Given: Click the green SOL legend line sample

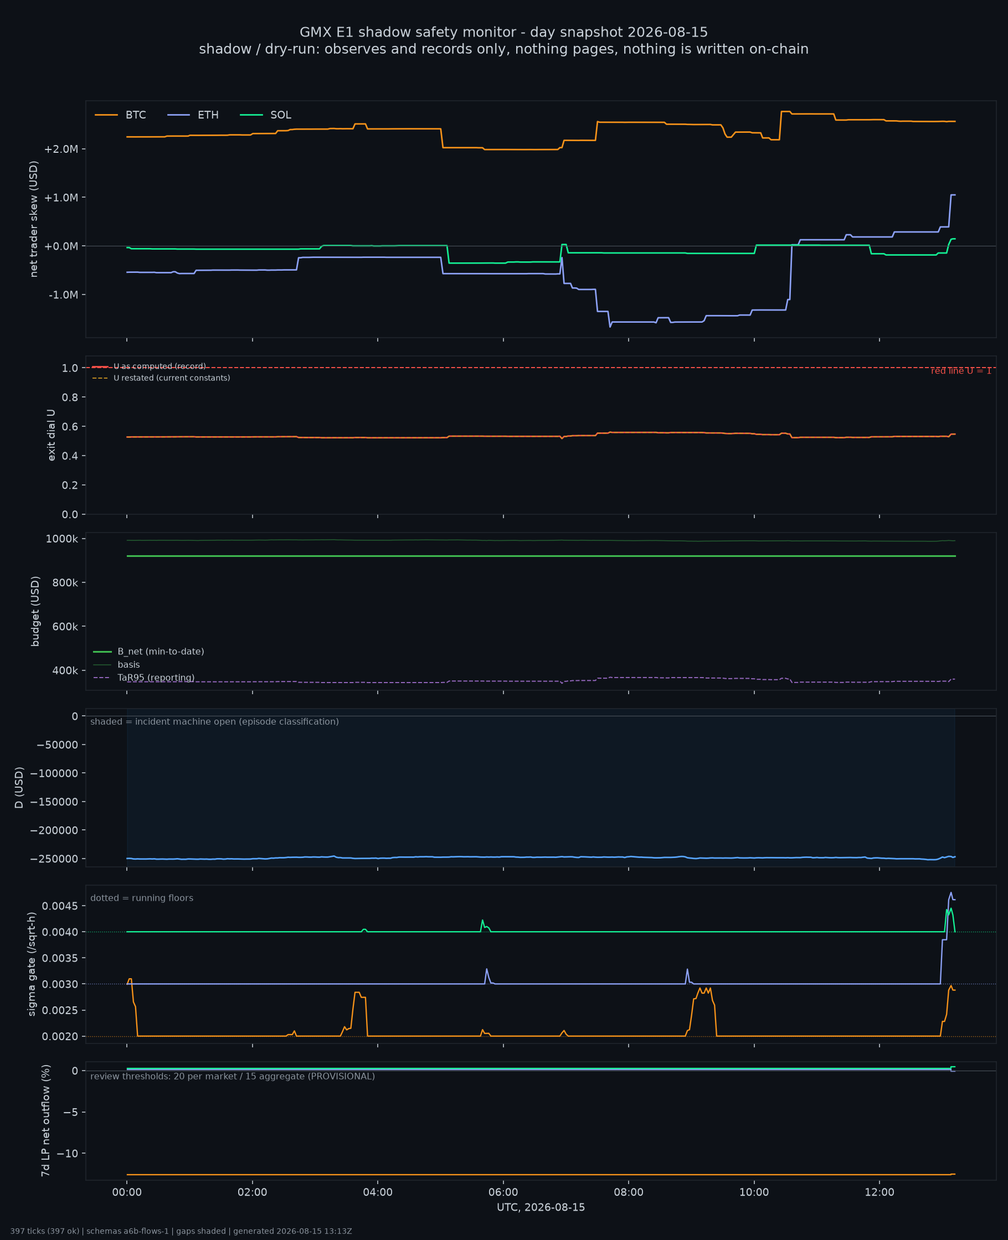Looking at the screenshot, I should point(251,115).
